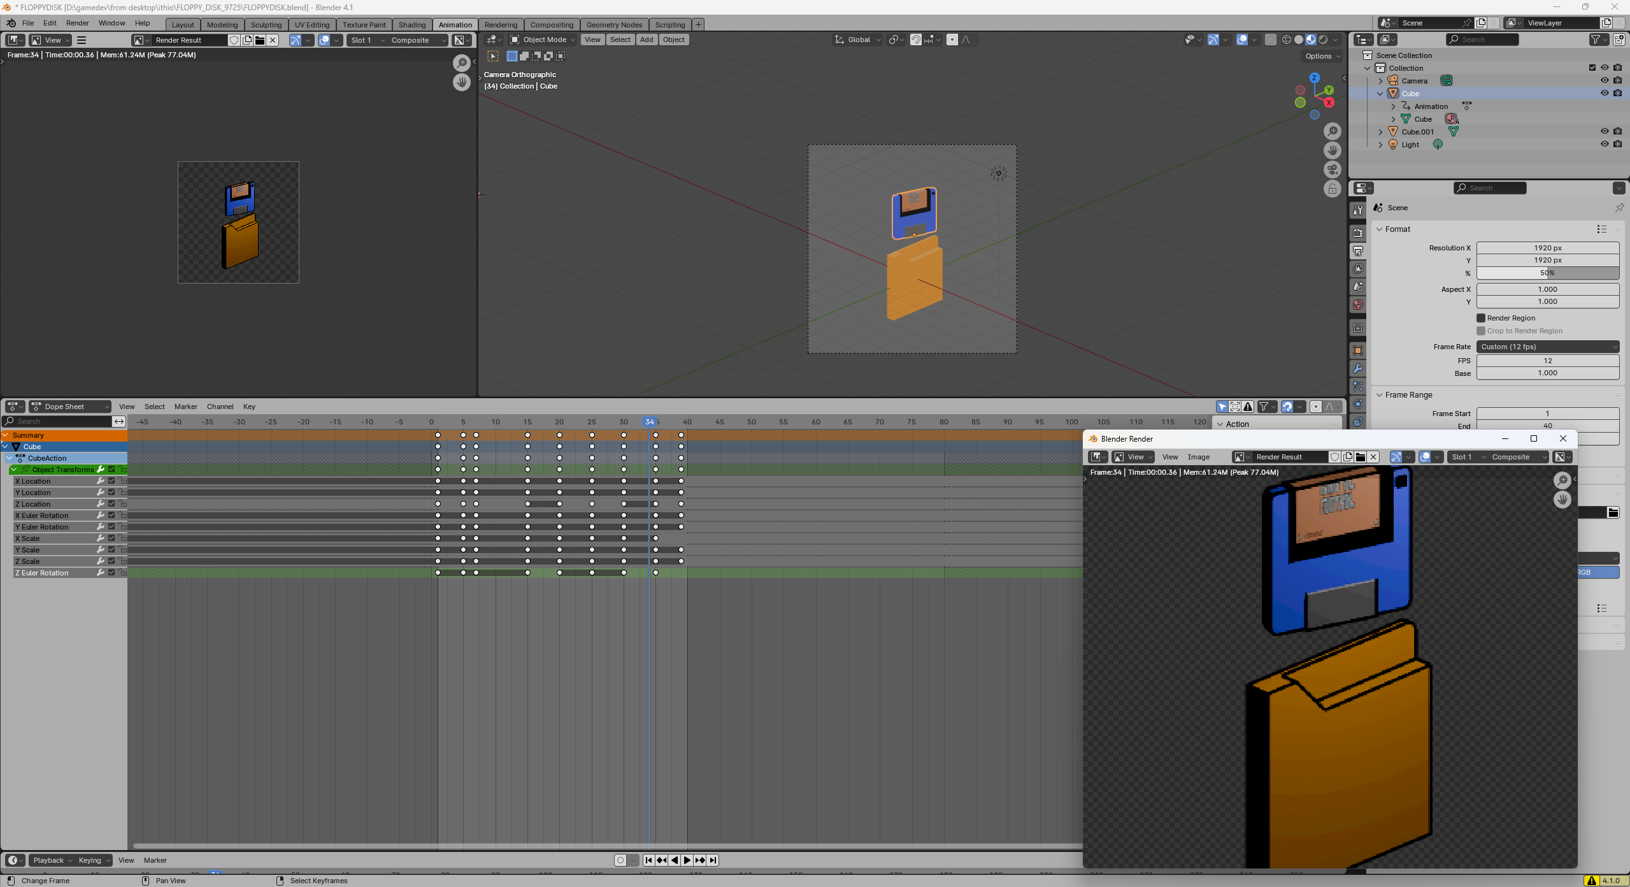Toggle the Collection exclude checkbox
Viewport: 1630px width, 887px height.
(x=1592, y=68)
